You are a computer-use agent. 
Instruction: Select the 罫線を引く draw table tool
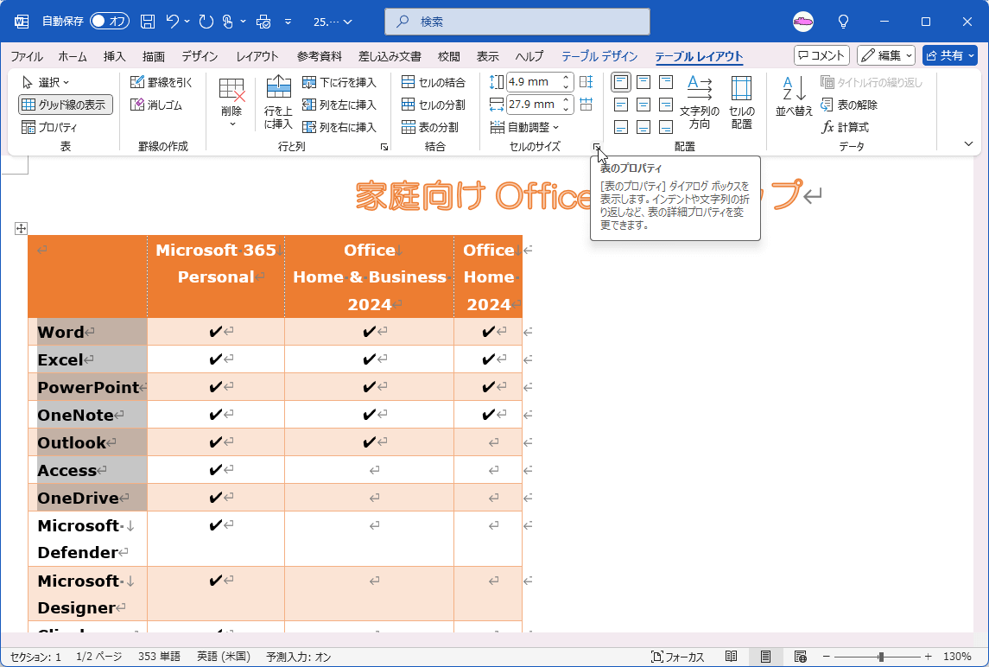click(x=162, y=82)
